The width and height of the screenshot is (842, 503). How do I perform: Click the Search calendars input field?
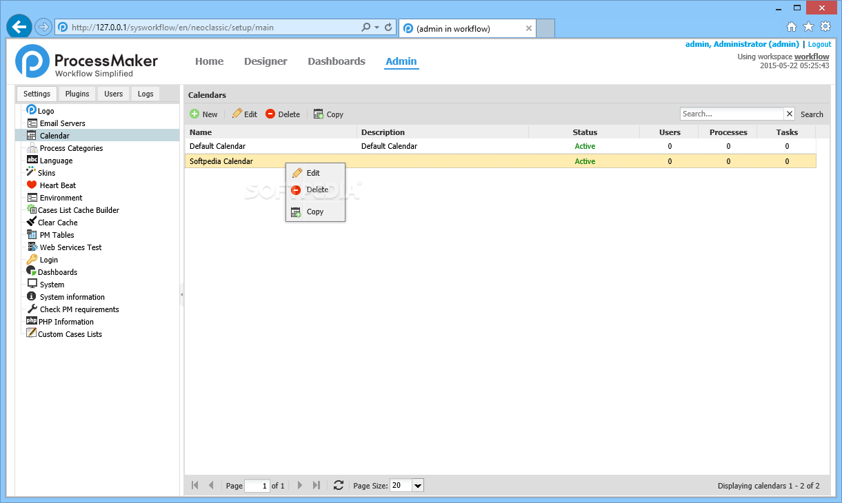pos(732,114)
